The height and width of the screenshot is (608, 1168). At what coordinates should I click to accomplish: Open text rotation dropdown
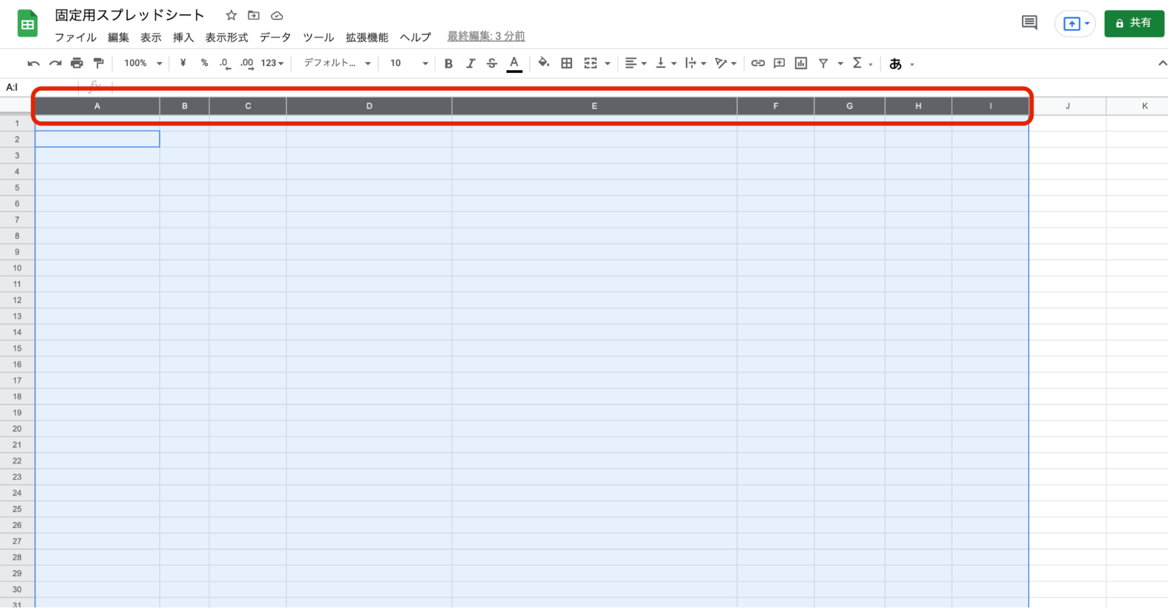[x=726, y=63]
